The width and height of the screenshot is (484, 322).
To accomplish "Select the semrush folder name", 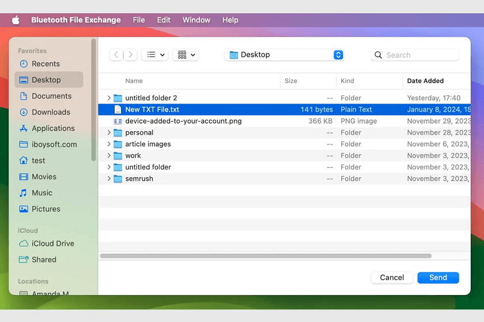I will click(x=139, y=179).
